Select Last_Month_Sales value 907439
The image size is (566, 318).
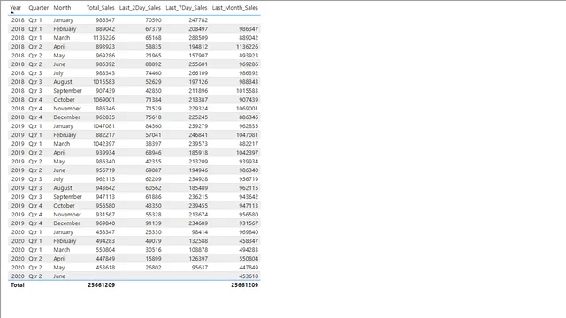point(249,100)
